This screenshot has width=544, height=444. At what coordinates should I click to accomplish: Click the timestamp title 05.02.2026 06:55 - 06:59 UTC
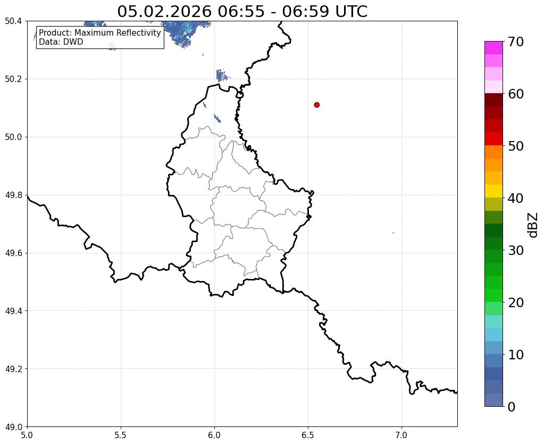click(x=242, y=11)
